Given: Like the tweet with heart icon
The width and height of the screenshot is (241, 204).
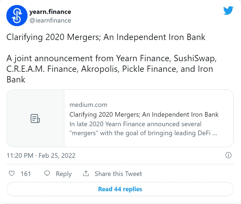Looking at the screenshot, I should 12,174.
